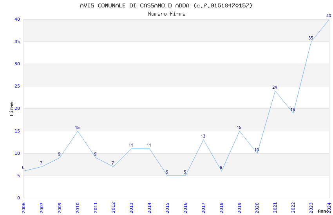Click the x-axis year 2012

click(x=113, y=208)
